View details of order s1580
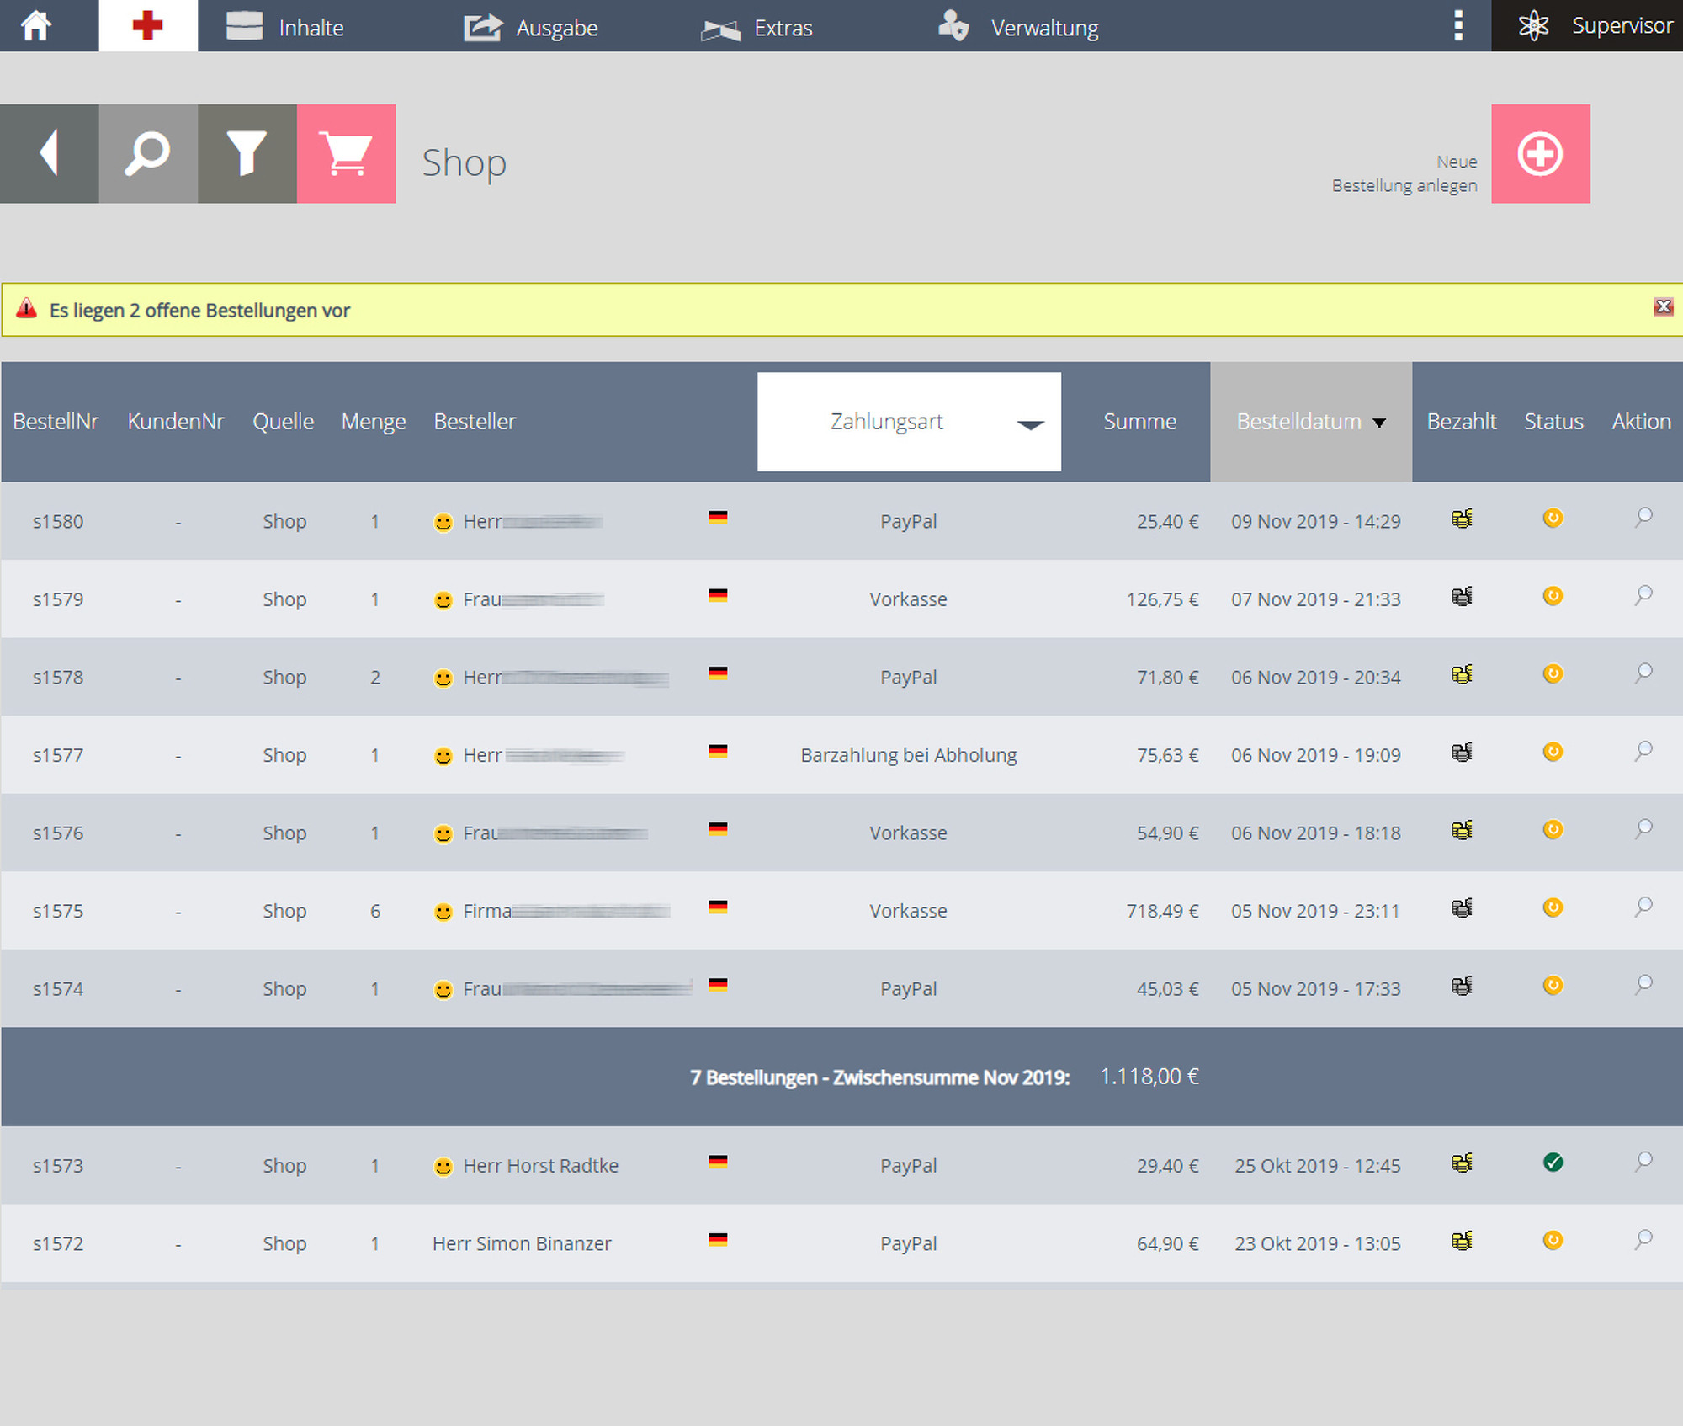 [1643, 518]
